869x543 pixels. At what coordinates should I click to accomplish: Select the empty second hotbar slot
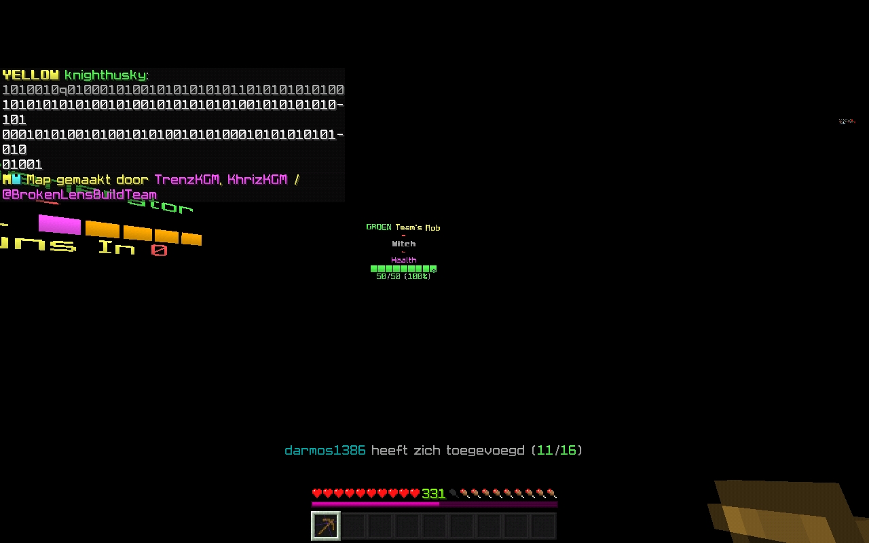click(x=353, y=526)
